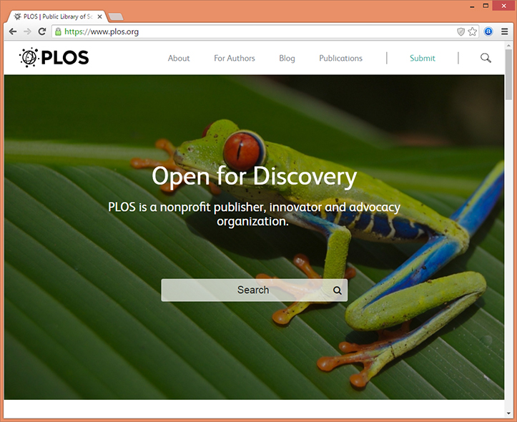Click the shield icon in address bar

coord(461,31)
